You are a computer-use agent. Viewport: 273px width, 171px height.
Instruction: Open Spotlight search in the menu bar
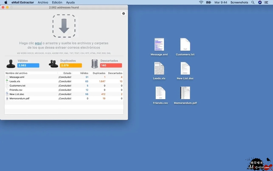click(x=253, y=2)
